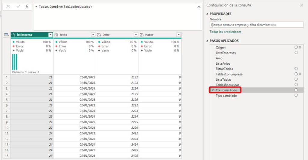Open the filter dropdown of Haber column
The image size is (308, 160).
coord(178,35)
